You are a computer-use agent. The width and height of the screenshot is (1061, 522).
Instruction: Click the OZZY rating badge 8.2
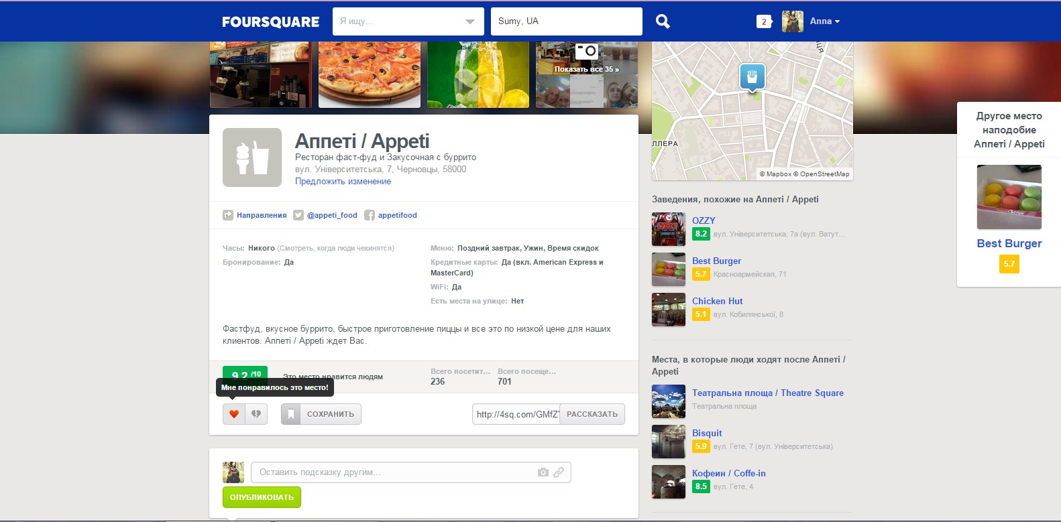tap(701, 234)
